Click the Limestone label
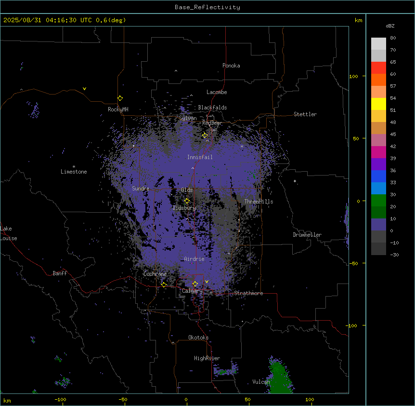Viewport: 415px width, 406px height. pyautogui.click(x=74, y=172)
